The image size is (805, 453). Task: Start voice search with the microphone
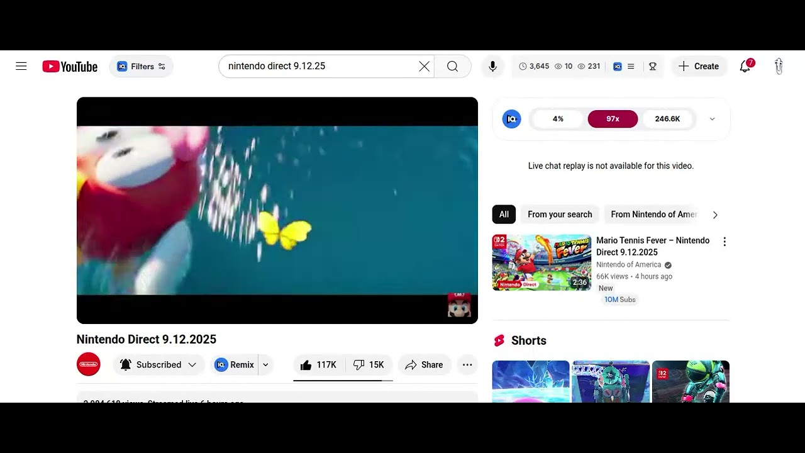click(492, 66)
